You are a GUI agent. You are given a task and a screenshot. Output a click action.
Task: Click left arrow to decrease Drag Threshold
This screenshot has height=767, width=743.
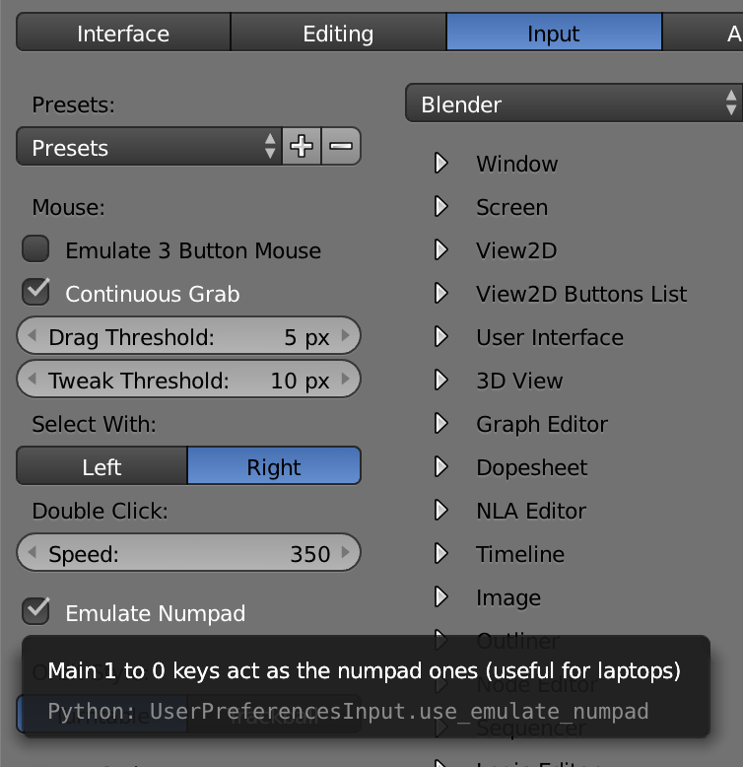pos(32,336)
